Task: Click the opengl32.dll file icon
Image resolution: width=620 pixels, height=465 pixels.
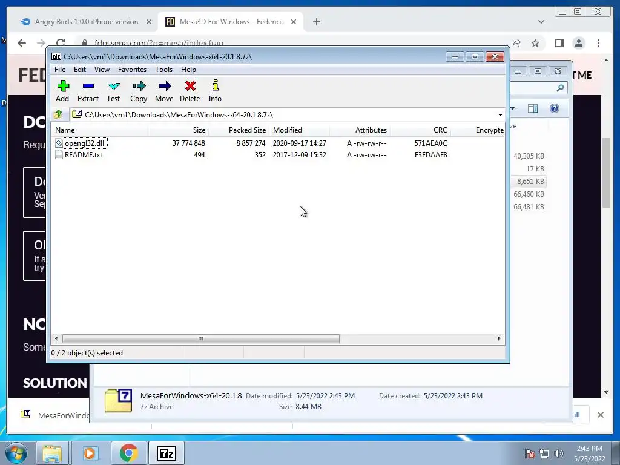Action: 59,143
